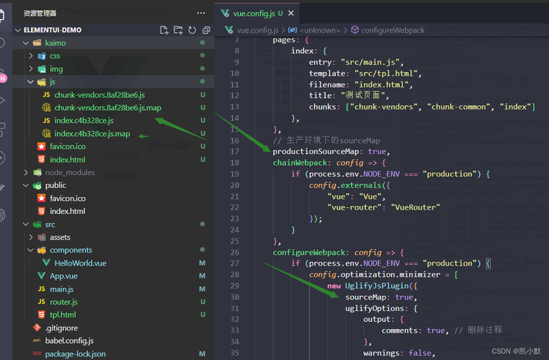This screenshot has height=360, width=549.
Task: Click the New Folder icon in explorer header
Action: (178, 30)
